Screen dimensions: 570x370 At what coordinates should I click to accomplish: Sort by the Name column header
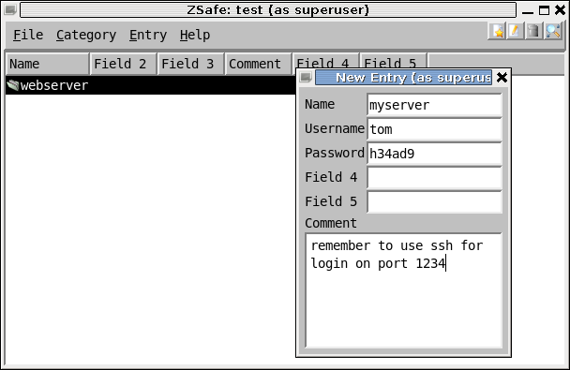[x=47, y=64]
